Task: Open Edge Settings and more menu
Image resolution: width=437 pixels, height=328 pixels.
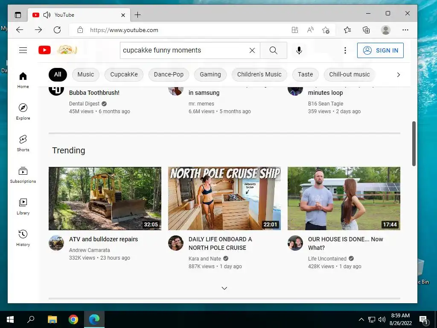Action: pyautogui.click(x=405, y=30)
